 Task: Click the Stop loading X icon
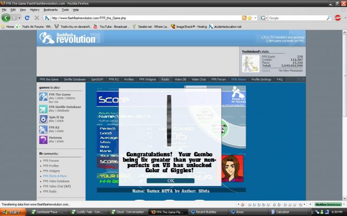[37, 18]
